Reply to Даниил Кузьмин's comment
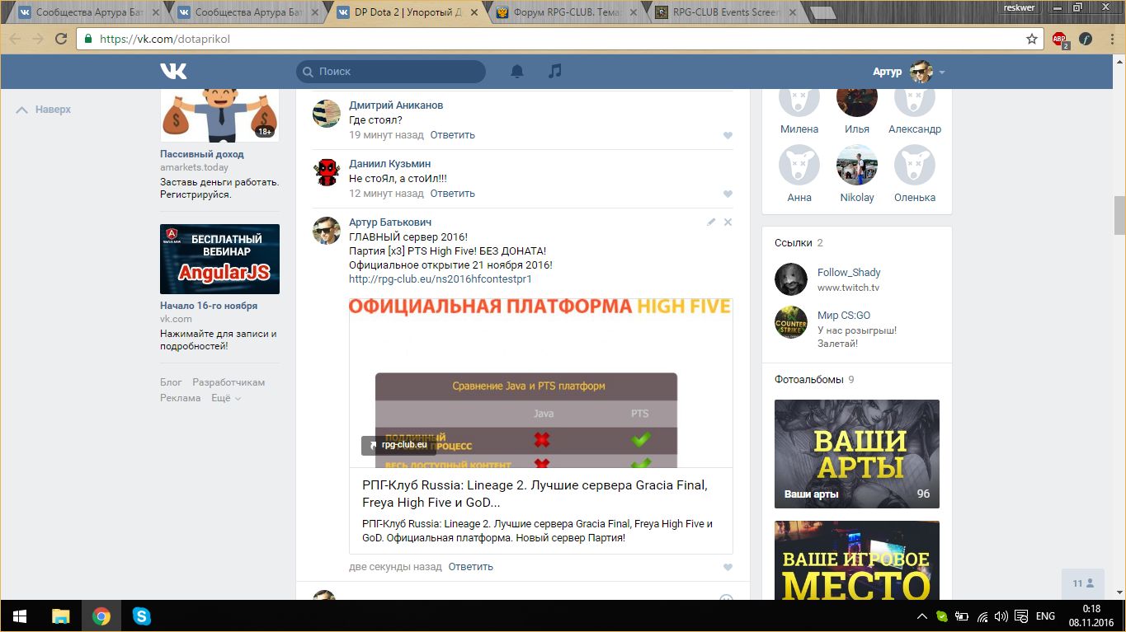 pos(452,194)
